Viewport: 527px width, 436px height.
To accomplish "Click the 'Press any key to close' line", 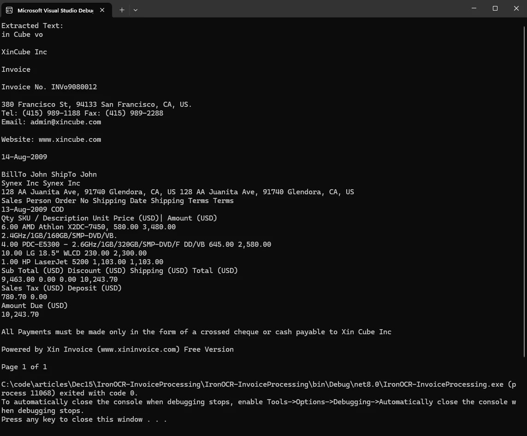I will pyautogui.click(x=84, y=419).
